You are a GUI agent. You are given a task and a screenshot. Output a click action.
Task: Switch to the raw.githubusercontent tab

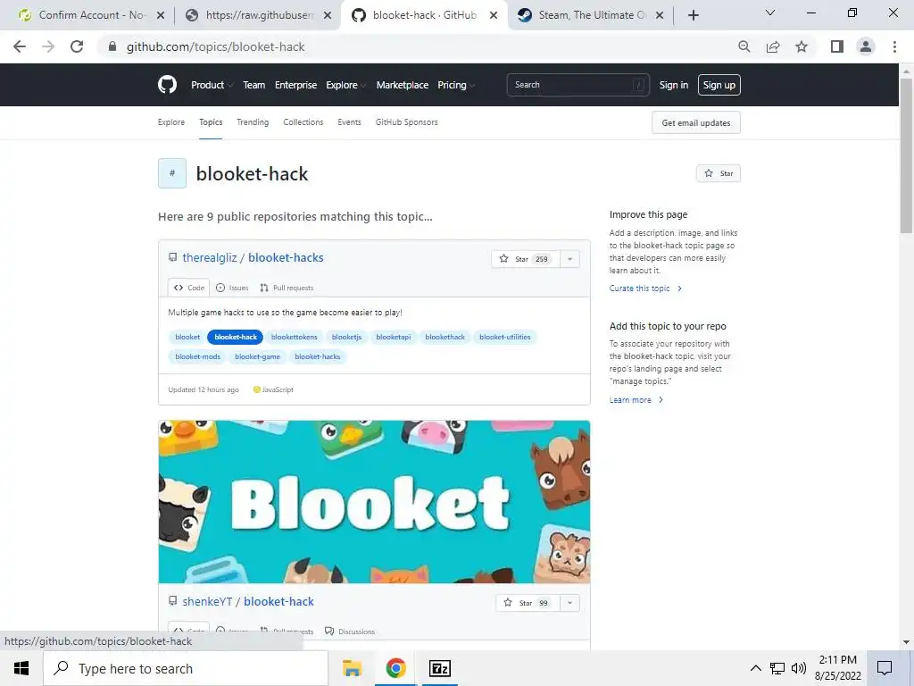260,15
